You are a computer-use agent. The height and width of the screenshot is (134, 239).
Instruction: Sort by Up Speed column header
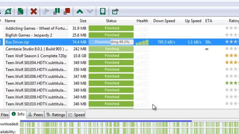[193, 21]
